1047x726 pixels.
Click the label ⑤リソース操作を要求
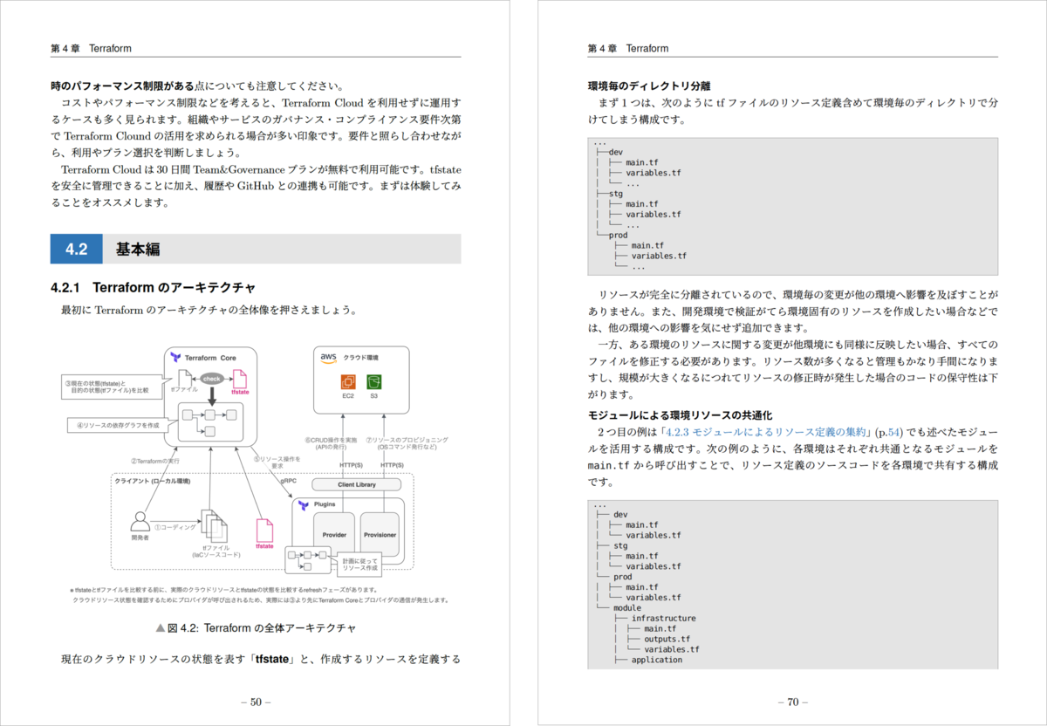(277, 462)
